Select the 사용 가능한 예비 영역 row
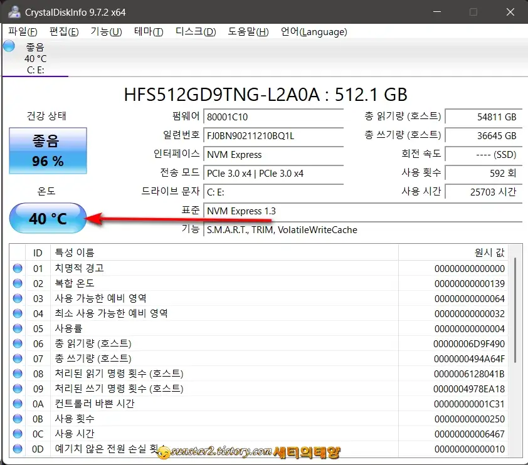528x465 pixels. pyautogui.click(x=258, y=298)
